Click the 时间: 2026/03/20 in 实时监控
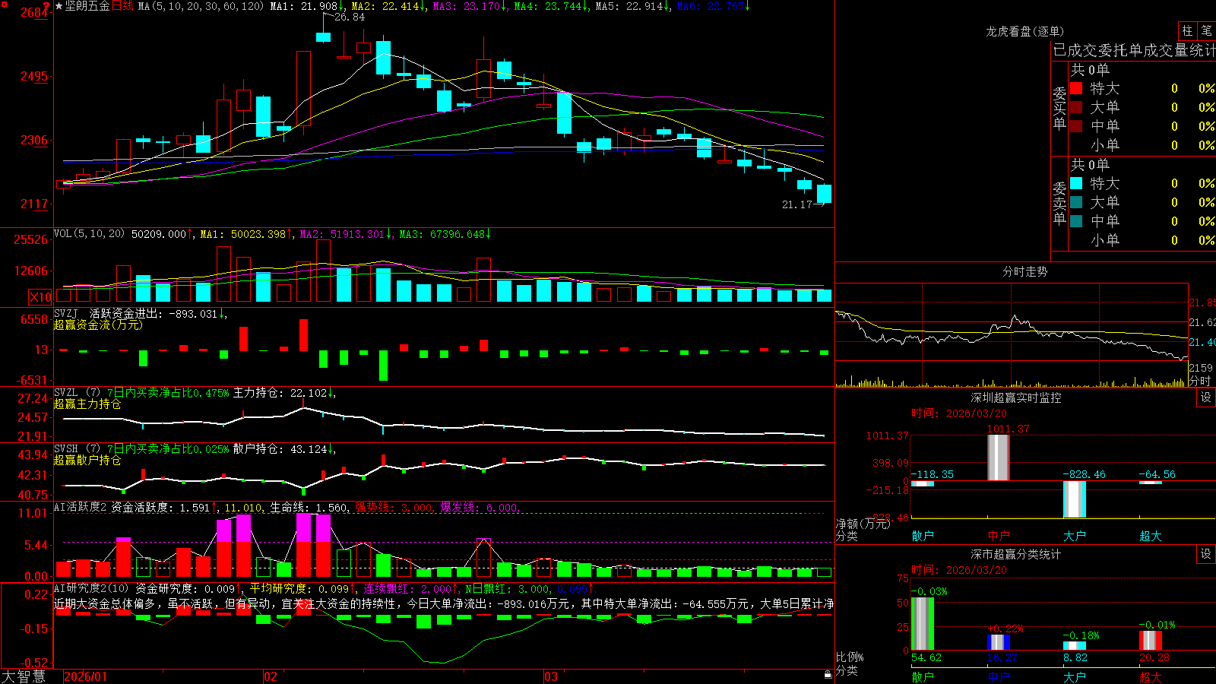The image size is (1216, 684). [959, 413]
